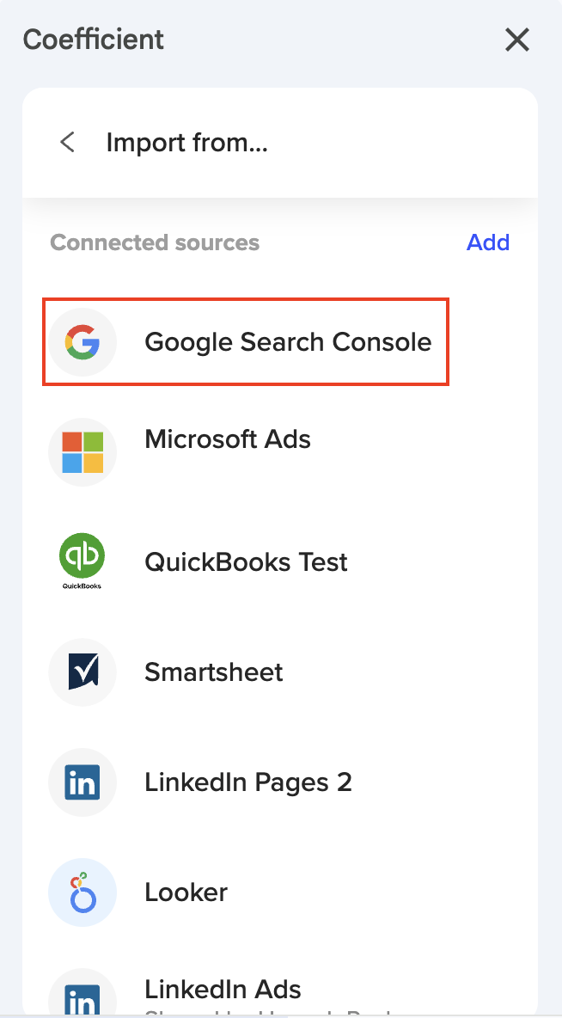Select Google Search Console source label

point(288,342)
